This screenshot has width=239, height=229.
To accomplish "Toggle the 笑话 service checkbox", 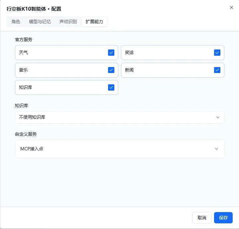I will pos(217,53).
